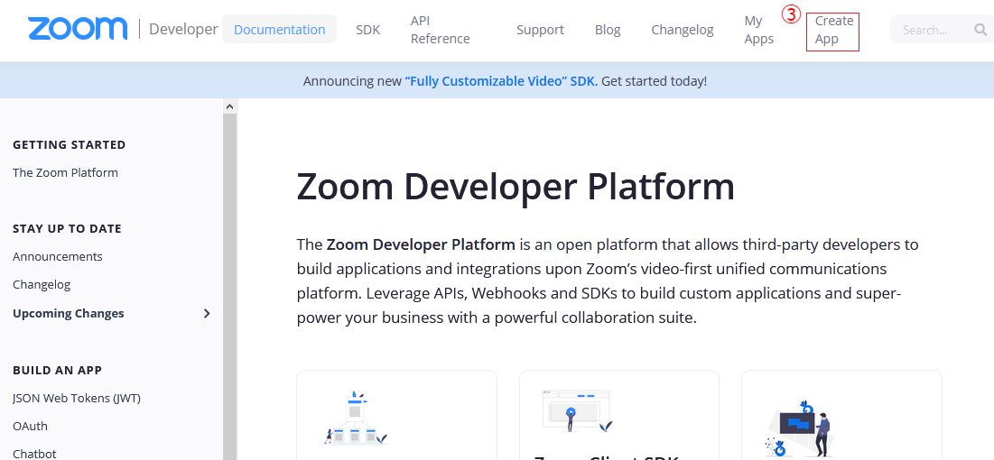
Task: Open the top-bar Changelog
Action: pos(683,30)
